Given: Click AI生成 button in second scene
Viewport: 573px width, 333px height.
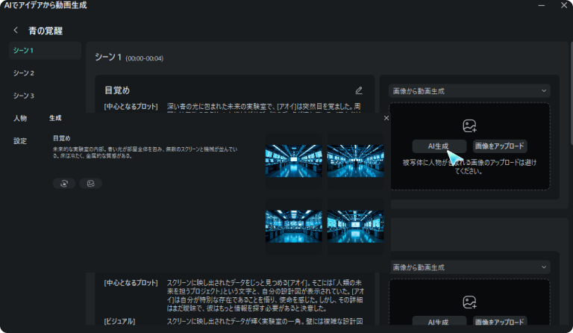Looking at the screenshot, I should pos(439,321).
